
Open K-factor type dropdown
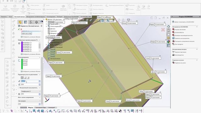pos(31,91)
